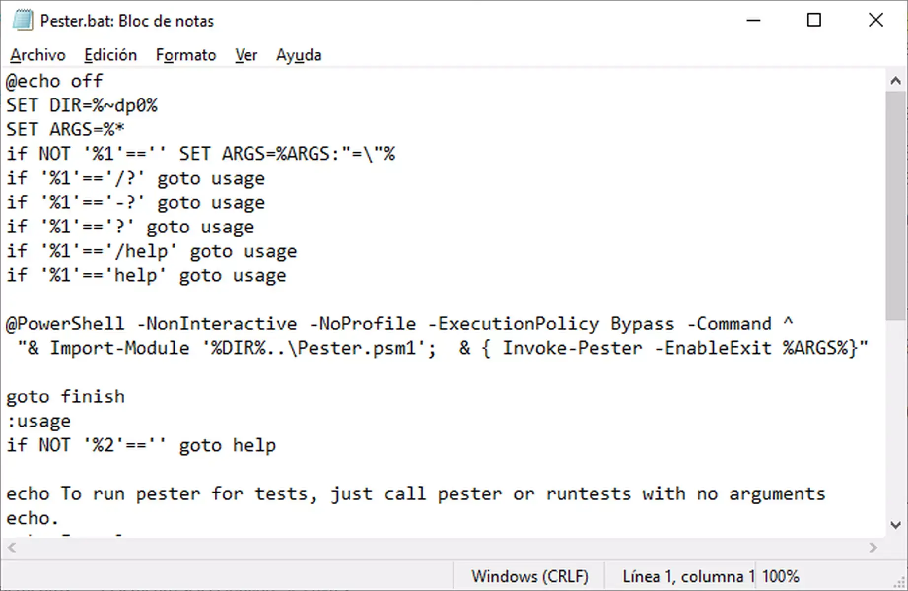This screenshot has width=908, height=591.
Task: Open the Ver menu
Action: coord(245,55)
